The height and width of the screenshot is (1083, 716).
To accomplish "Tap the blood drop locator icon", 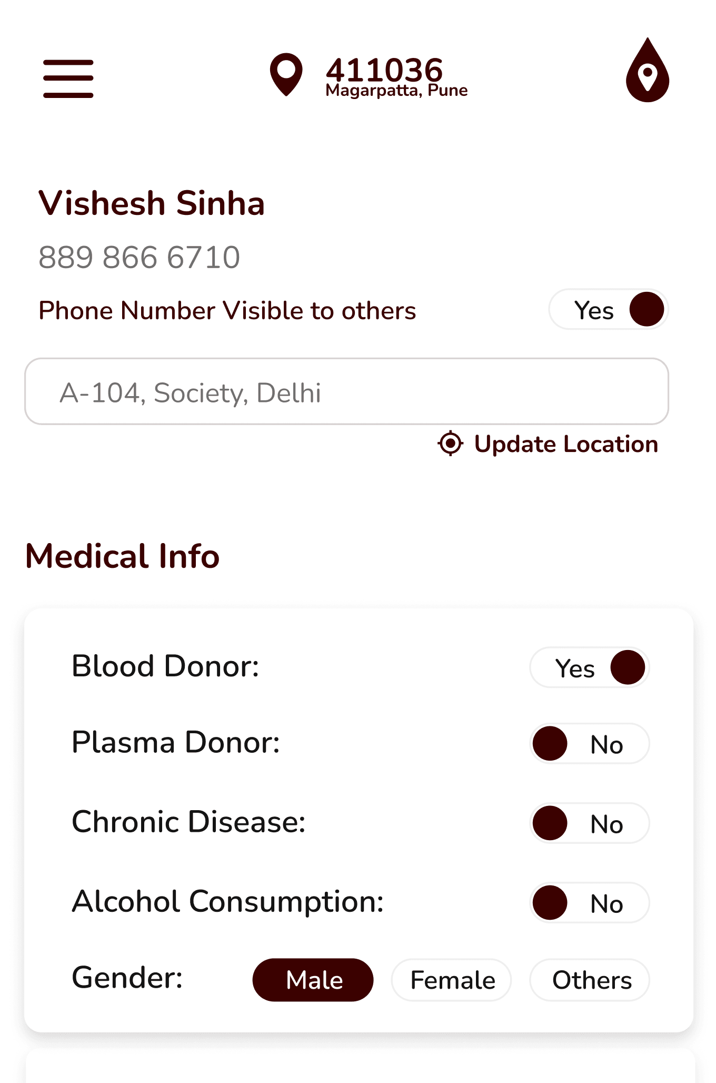I will coord(648,70).
